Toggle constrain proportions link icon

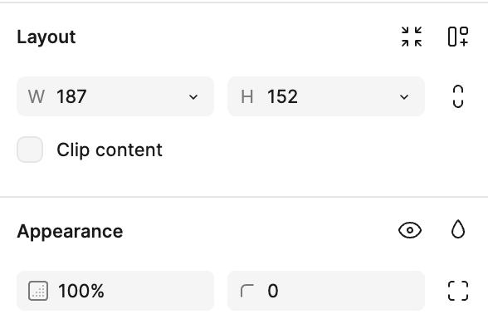pyautogui.click(x=458, y=96)
